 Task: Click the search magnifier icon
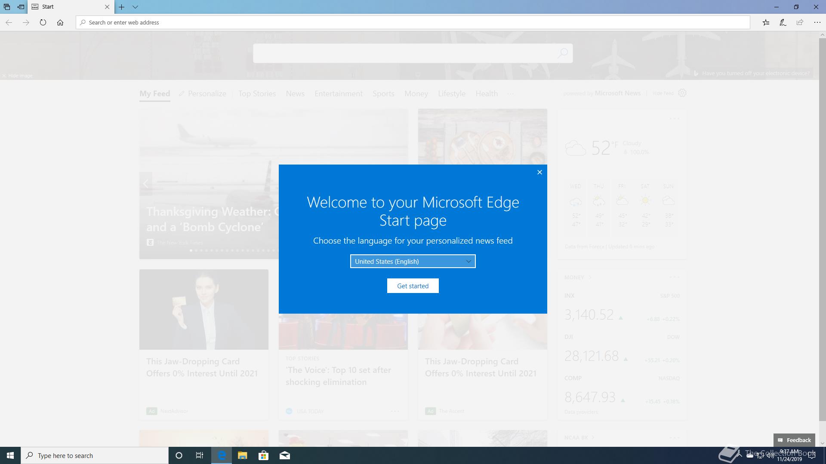(x=563, y=53)
